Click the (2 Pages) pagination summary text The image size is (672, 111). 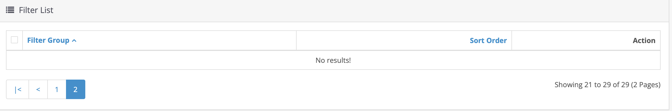[646, 85]
